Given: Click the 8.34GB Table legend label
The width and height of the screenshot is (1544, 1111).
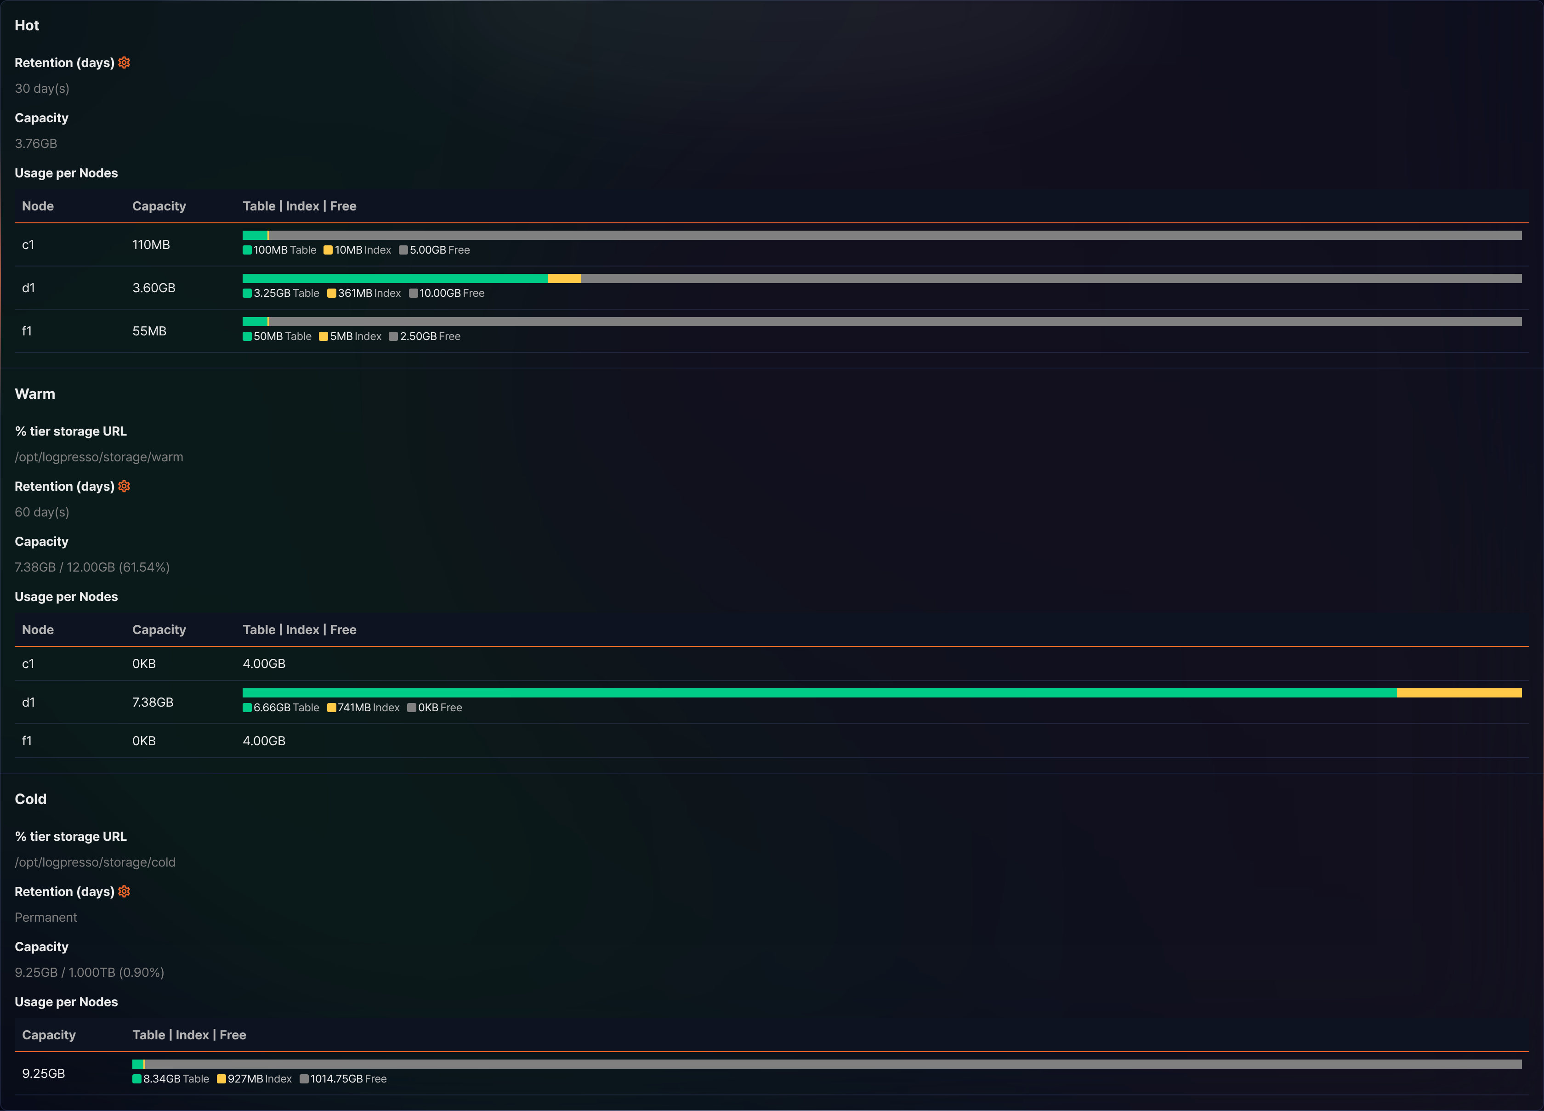Looking at the screenshot, I should coord(176,1079).
